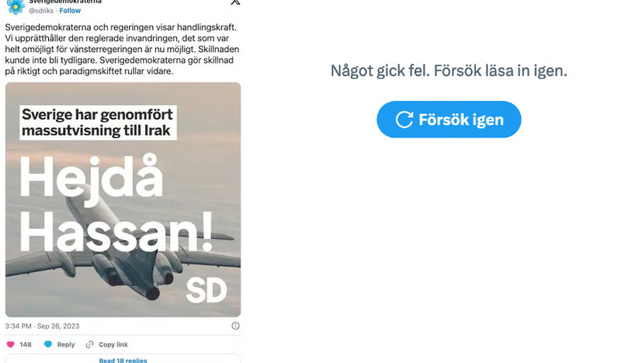Click the Försök igen button

click(x=449, y=119)
